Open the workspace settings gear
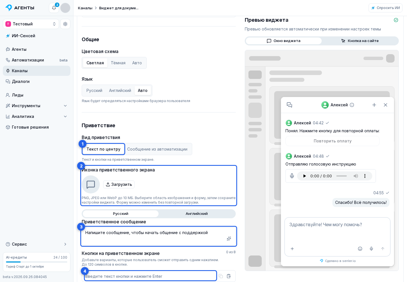 click(x=65, y=24)
